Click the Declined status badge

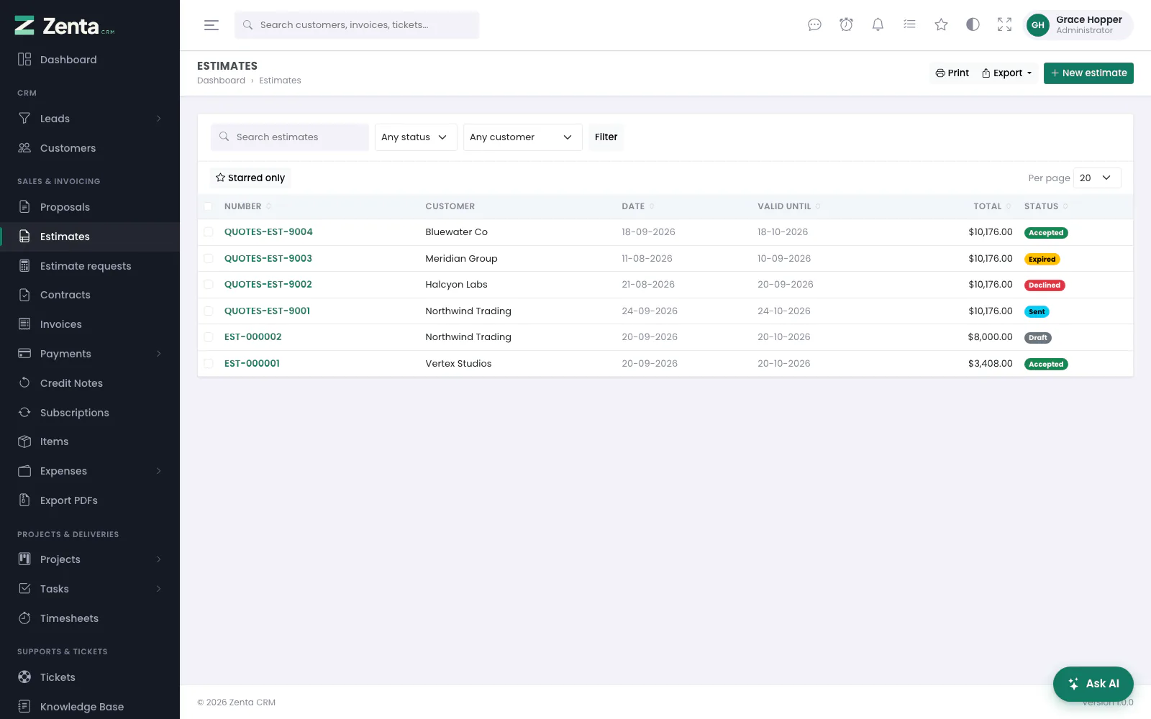tap(1045, 285)
